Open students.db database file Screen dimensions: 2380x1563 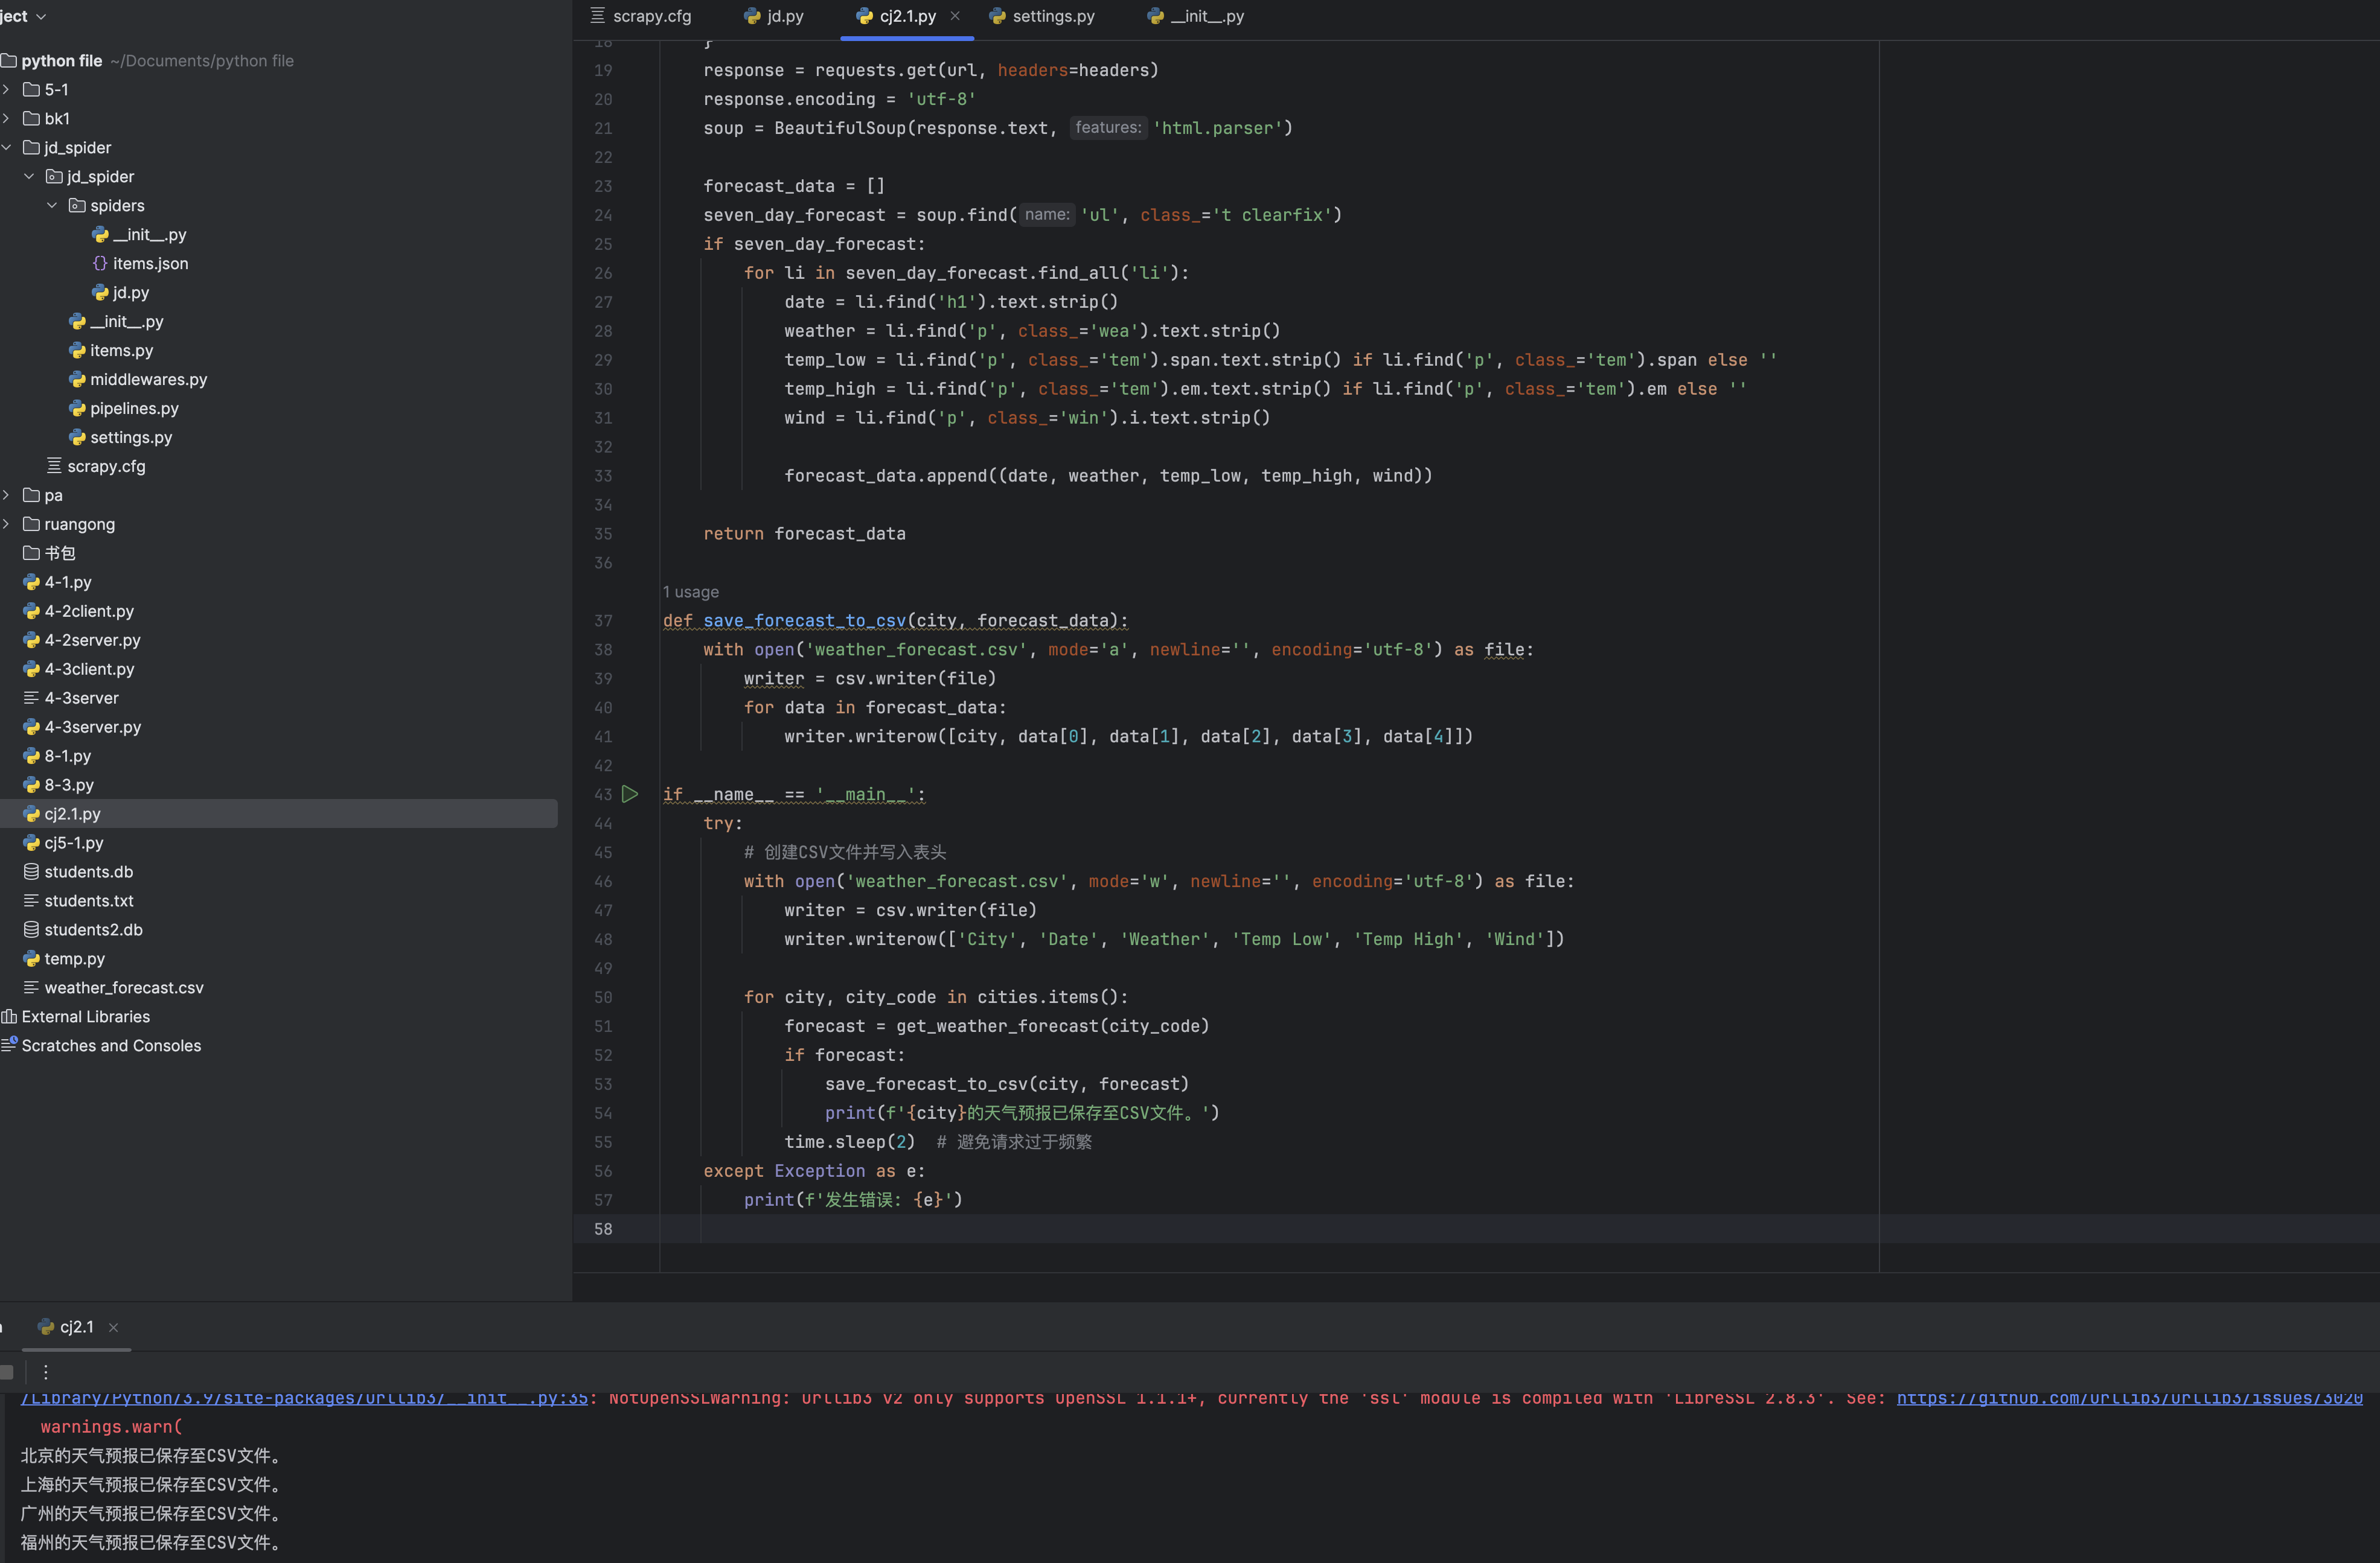pyautogui.click(x=78, y=871)
